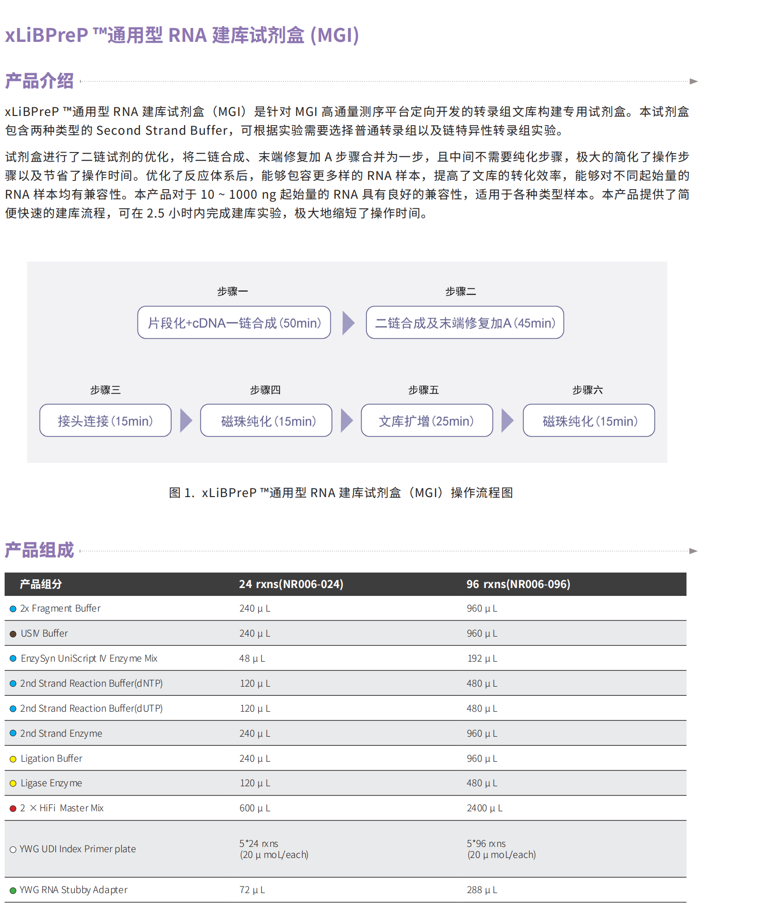
Task: Click the arrow between step one and step two
Action: coord(348,322)
